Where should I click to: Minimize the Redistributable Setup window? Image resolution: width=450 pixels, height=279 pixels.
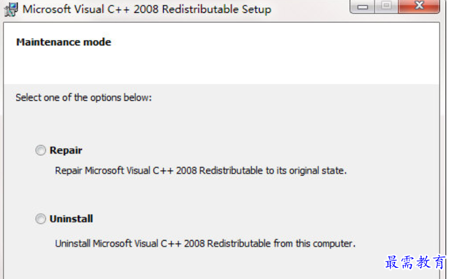point(363,6)
